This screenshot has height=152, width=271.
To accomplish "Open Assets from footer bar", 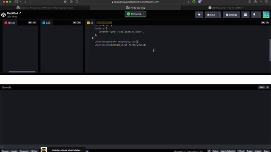I will 14,151.
